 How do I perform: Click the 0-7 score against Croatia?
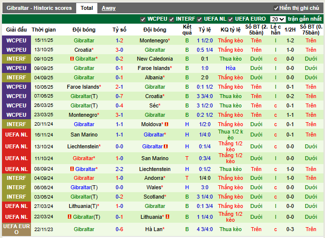pyautogui.click(x=119, y=96)
